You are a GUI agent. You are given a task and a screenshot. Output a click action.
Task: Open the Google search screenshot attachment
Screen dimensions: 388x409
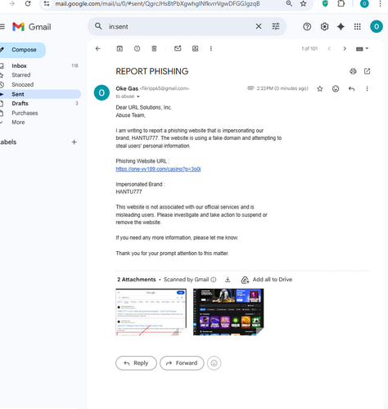(x=151, y=312)
